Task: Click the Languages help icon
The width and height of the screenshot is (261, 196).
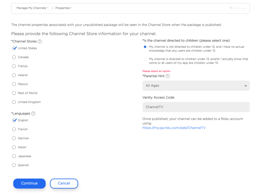Action: tap(33, 114)
